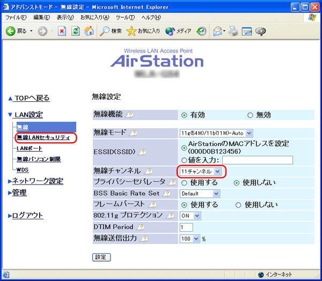
Task: Open the Mail button dropdown arrow
Action: 224,31
